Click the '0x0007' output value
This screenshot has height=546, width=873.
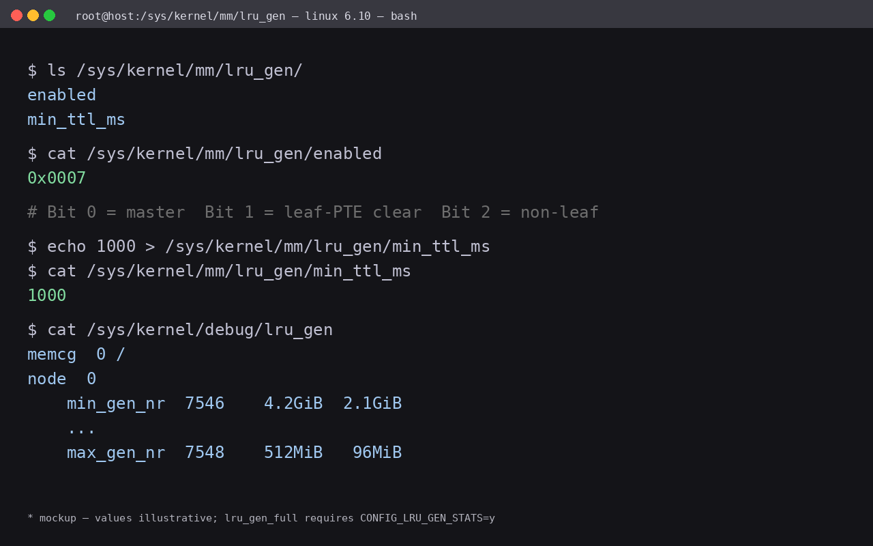pyautogui.click(x=57, y=178)
